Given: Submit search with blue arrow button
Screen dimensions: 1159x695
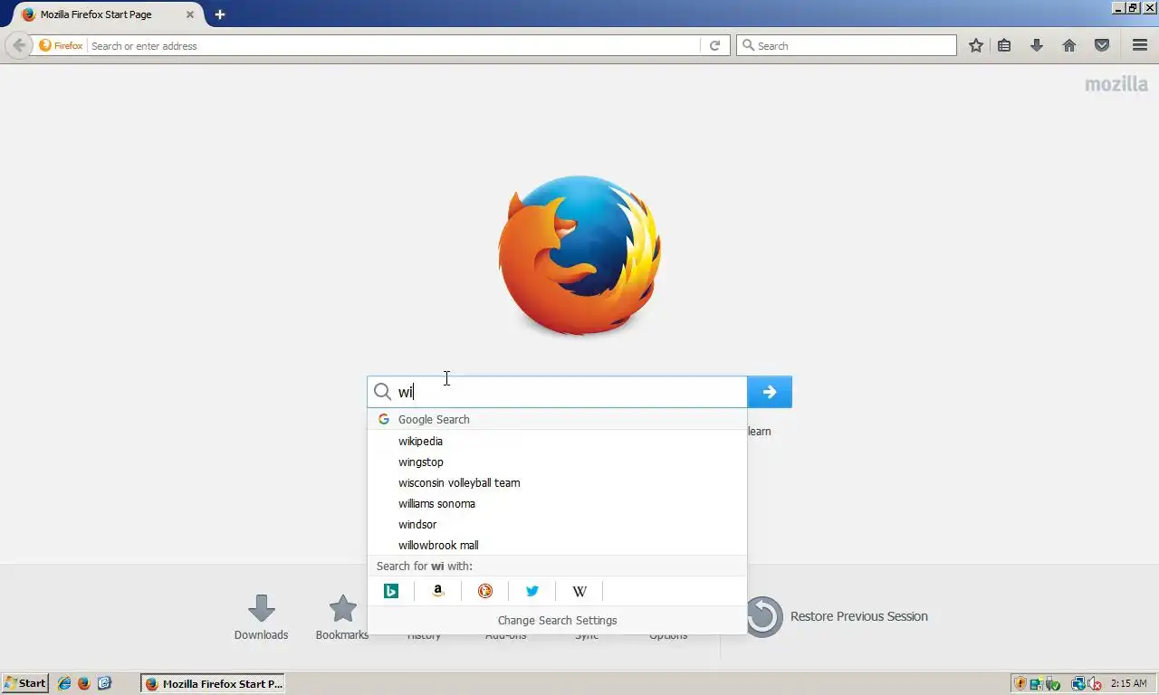Looking at the screenshot, I should tap(770, 392).
